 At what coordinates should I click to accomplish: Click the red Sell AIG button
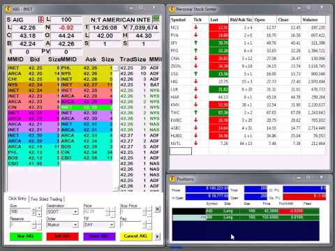[x=62, y=236]
